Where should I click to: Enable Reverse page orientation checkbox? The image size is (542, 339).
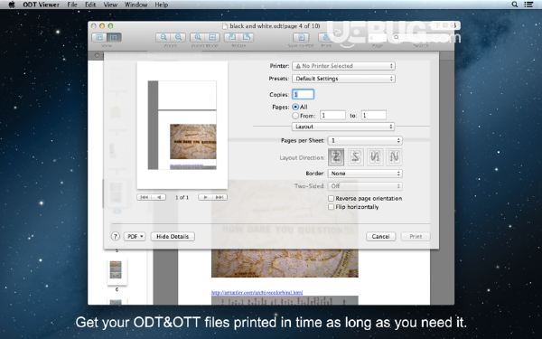(x=332, y=198)
